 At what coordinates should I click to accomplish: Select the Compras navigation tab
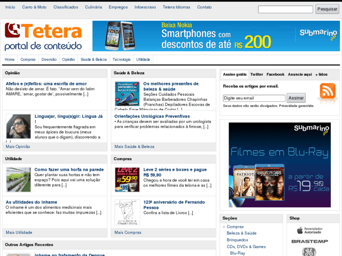coord(28,60)
